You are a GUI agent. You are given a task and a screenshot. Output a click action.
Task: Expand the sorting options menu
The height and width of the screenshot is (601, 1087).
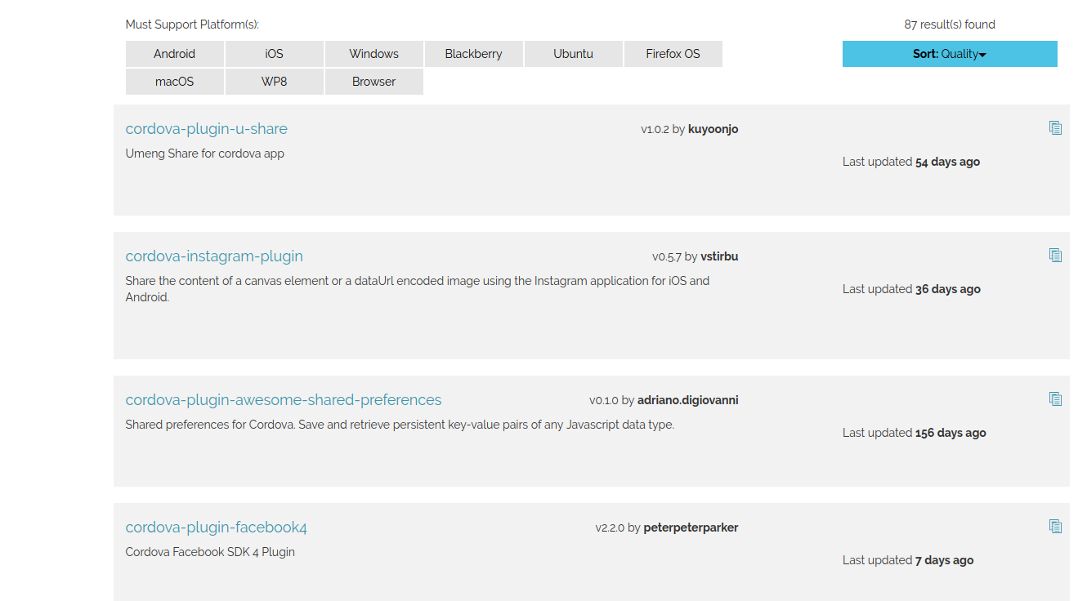click(949, 53)
